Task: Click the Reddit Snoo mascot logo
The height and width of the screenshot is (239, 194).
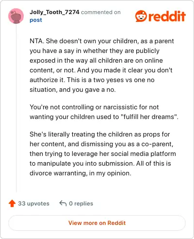Action: pyautogui.click(x=141, y=16)
